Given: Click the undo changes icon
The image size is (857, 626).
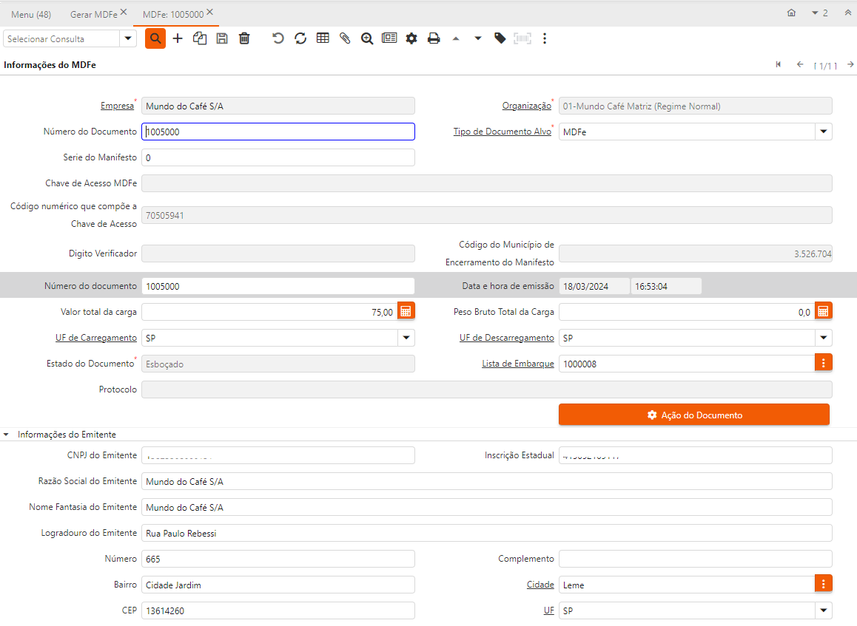Looking at the screenshot, I should [278, 38].
